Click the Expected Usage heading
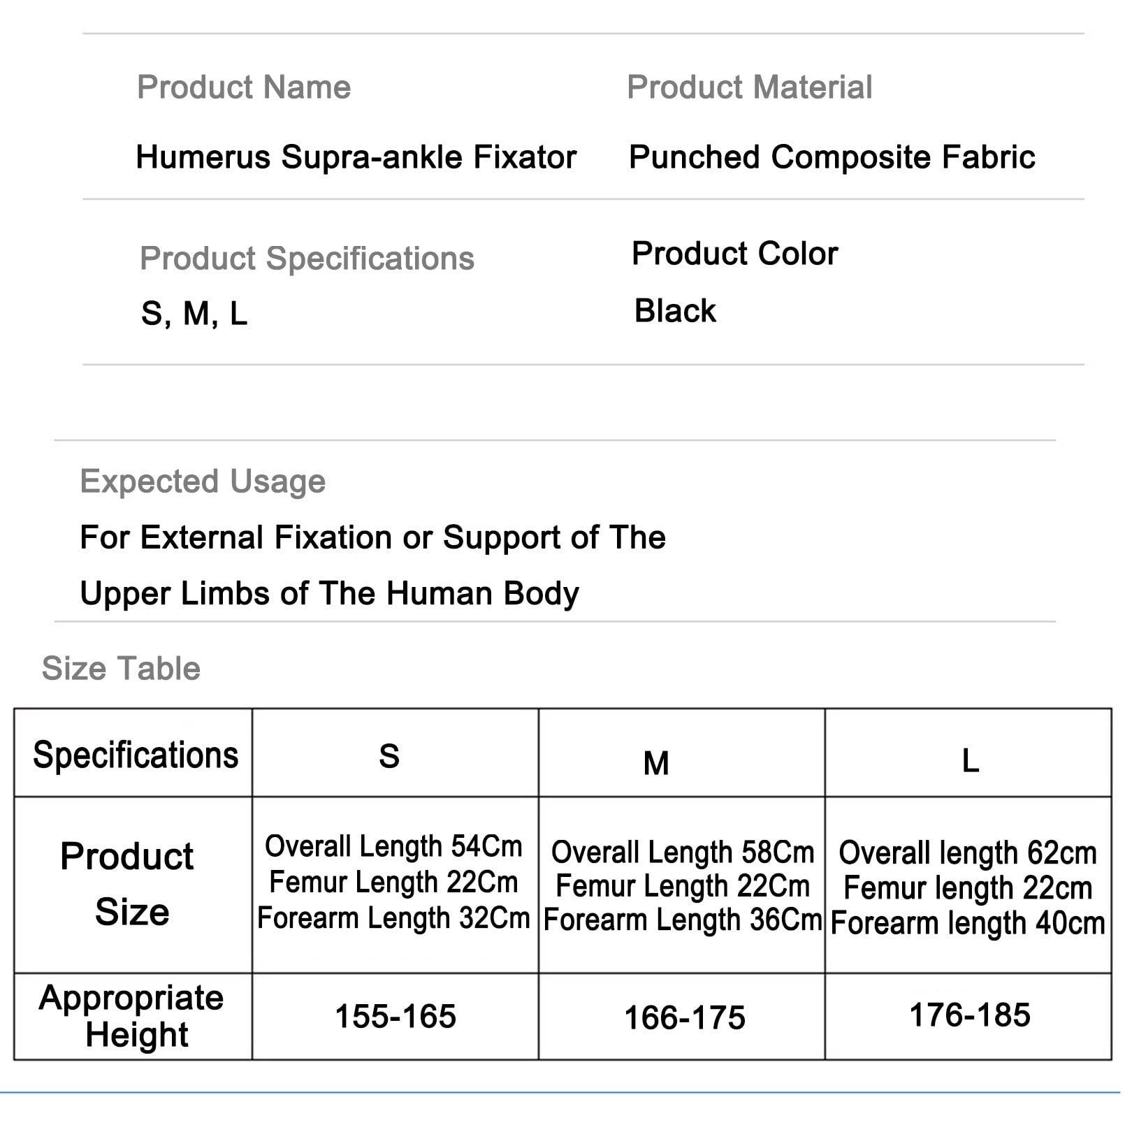Viewport: 1125px width, 1125px height. 203,481
